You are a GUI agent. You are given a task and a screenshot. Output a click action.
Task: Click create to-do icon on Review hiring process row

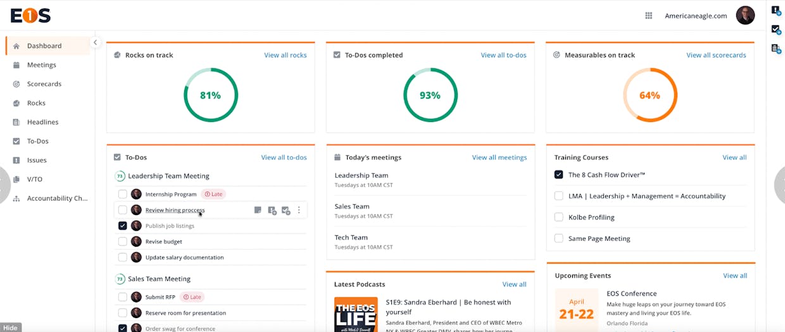pos(286,211)
